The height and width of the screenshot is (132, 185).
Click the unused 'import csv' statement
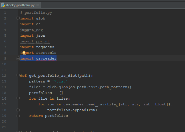point(31,30)
